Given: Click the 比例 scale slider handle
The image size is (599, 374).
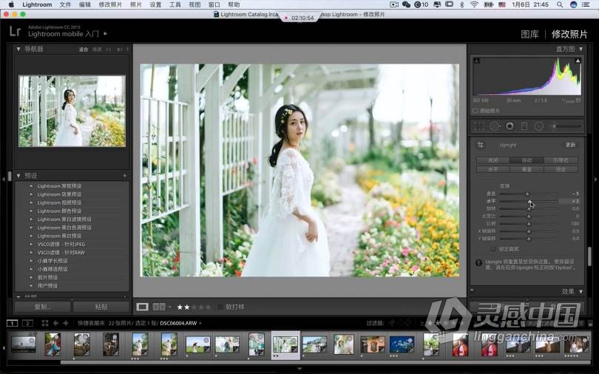Looking at the screenshot, I should pos(529,224).
